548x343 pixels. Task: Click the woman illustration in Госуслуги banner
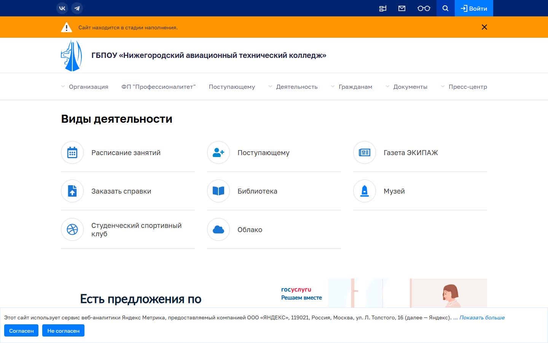tap(451, 296)
